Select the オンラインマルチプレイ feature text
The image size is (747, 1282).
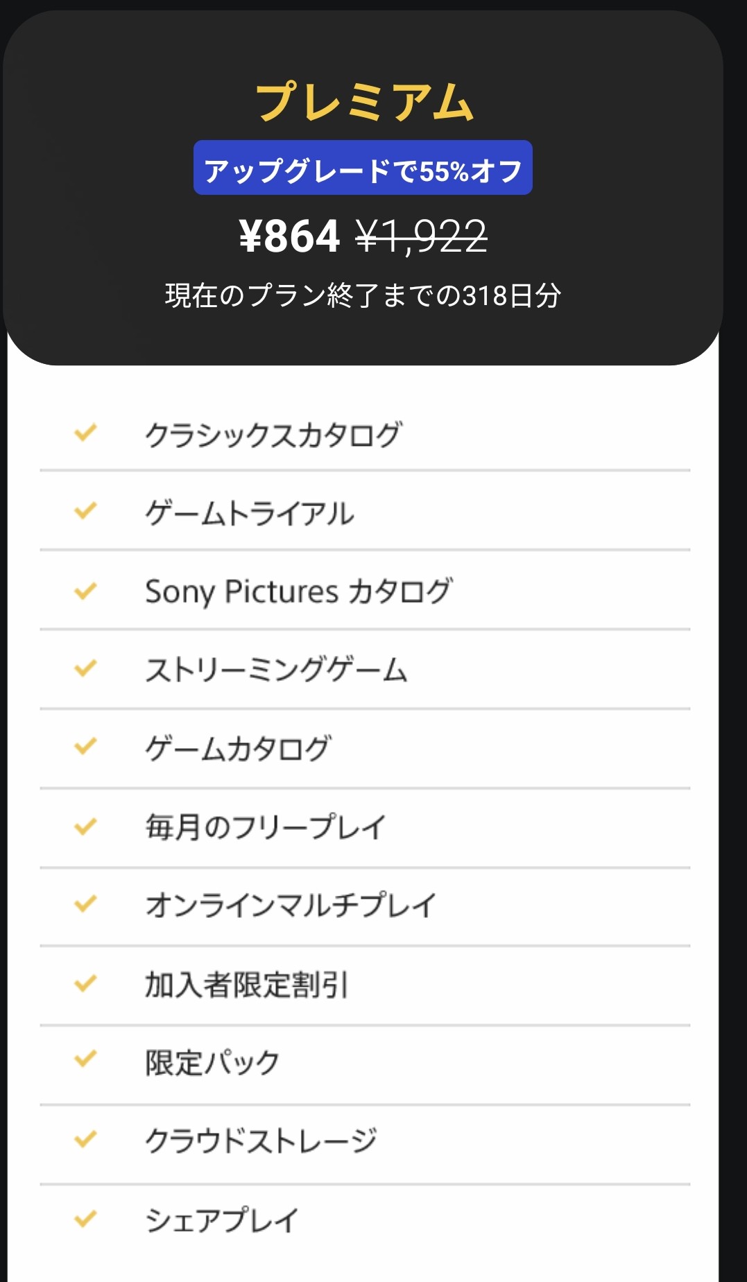[x=291, y=906]
